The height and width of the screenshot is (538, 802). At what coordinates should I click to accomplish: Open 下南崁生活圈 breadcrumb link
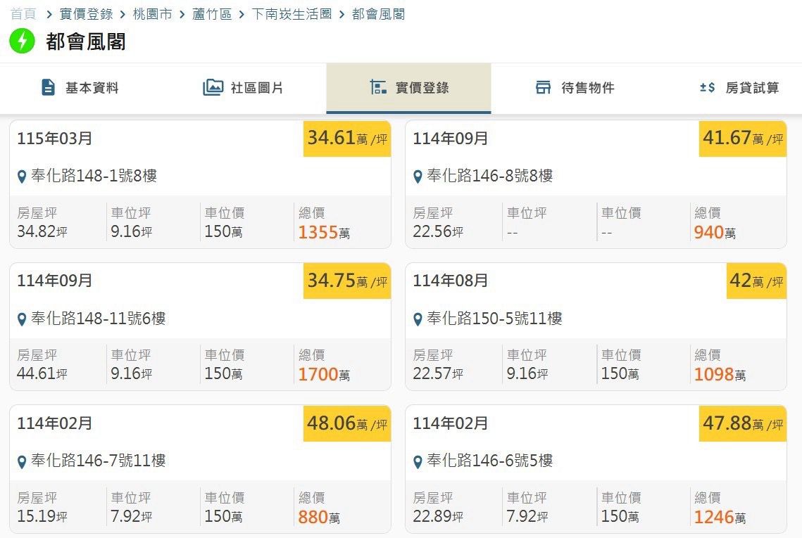click(292, 14)
